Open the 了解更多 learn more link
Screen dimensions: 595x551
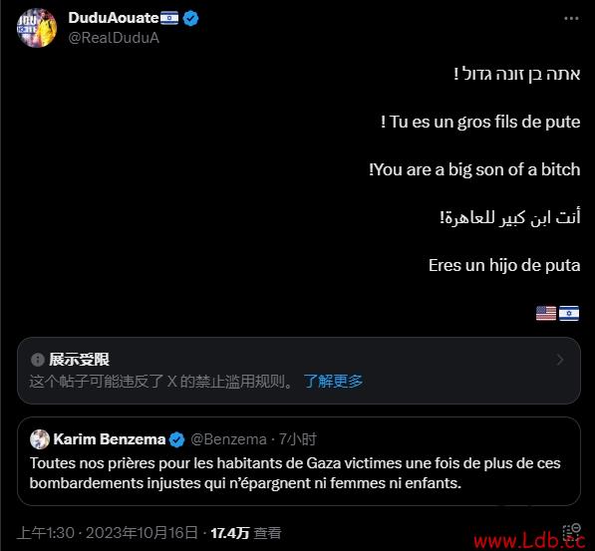tap(333, 381)
